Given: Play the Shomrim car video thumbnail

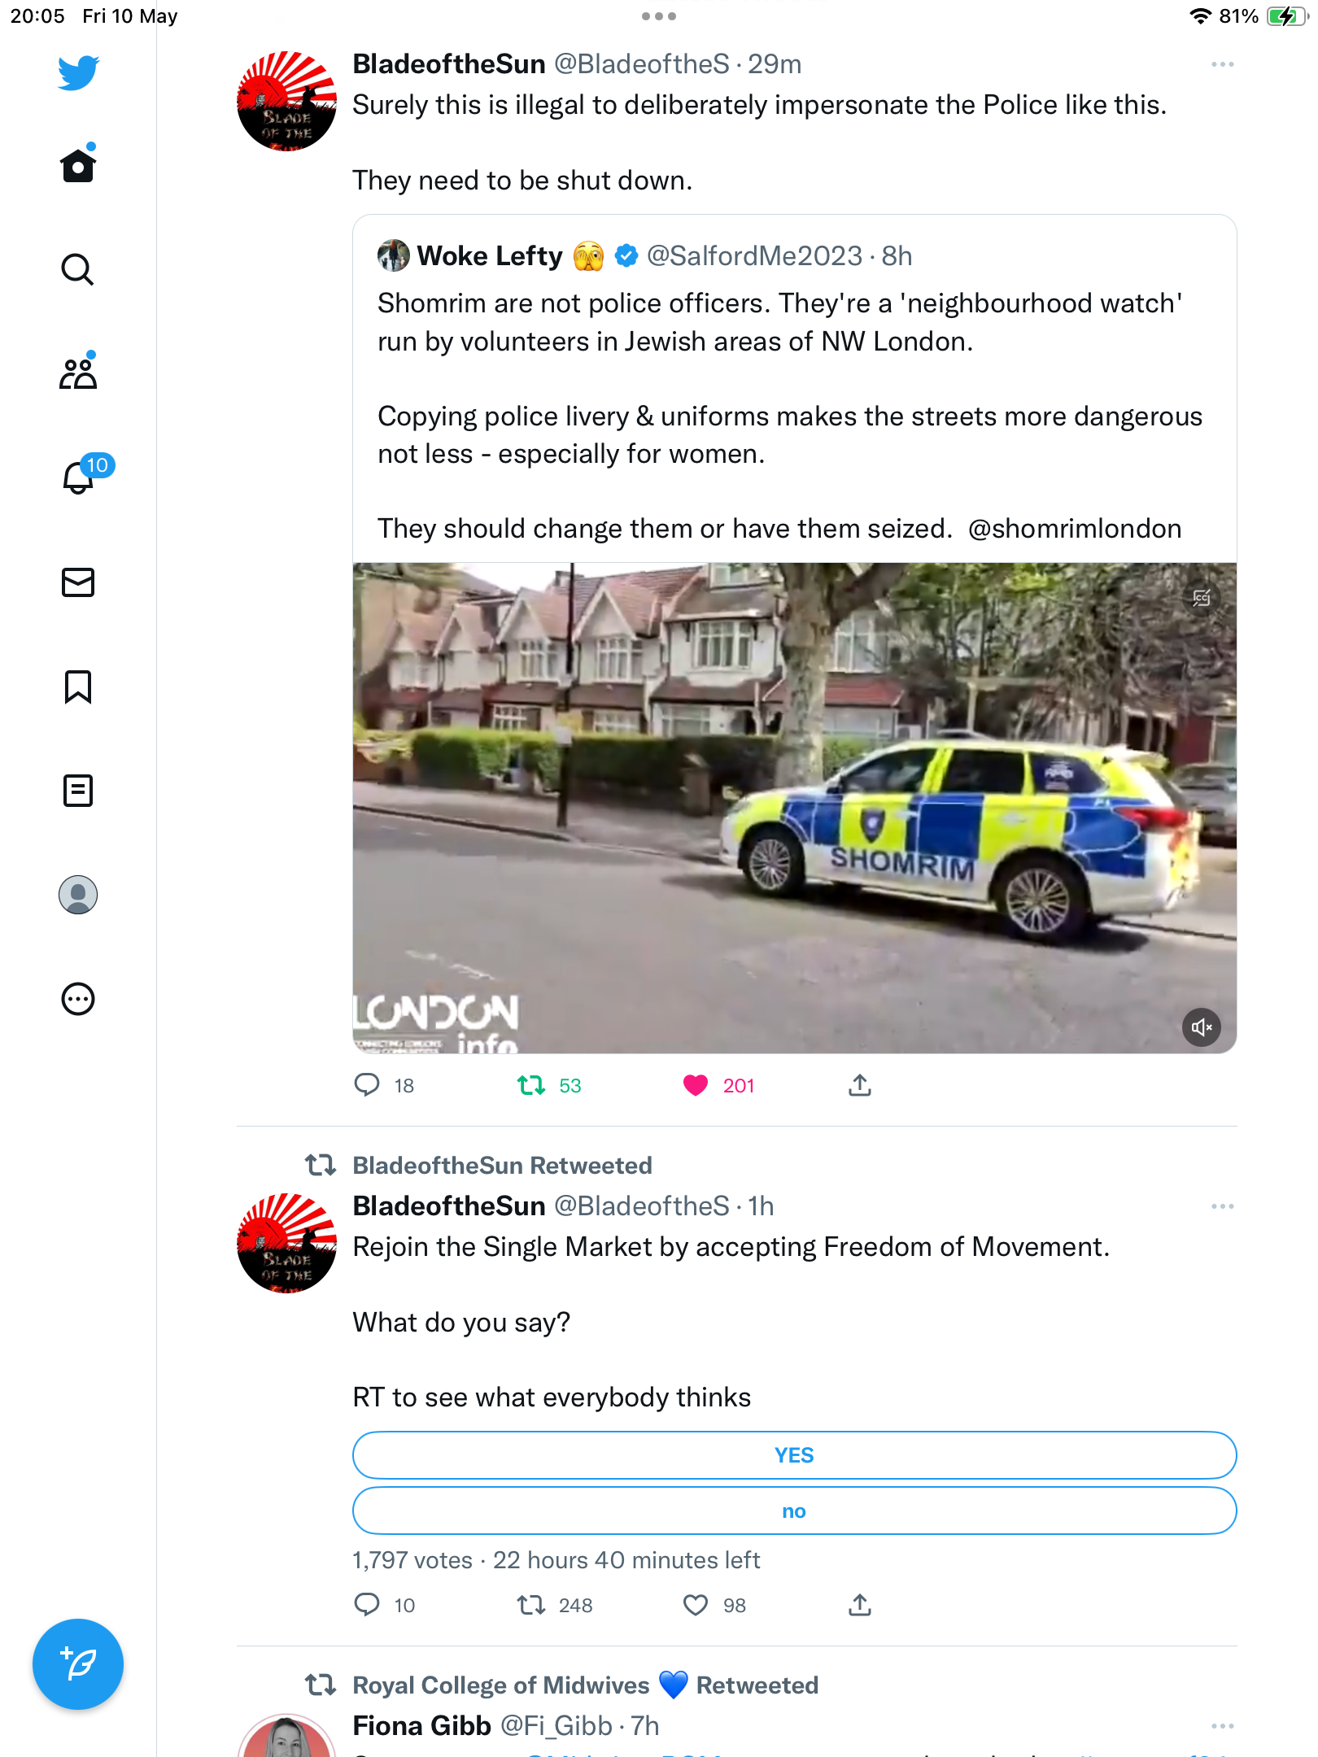Looking at the screenshot, I should point(794,808).
